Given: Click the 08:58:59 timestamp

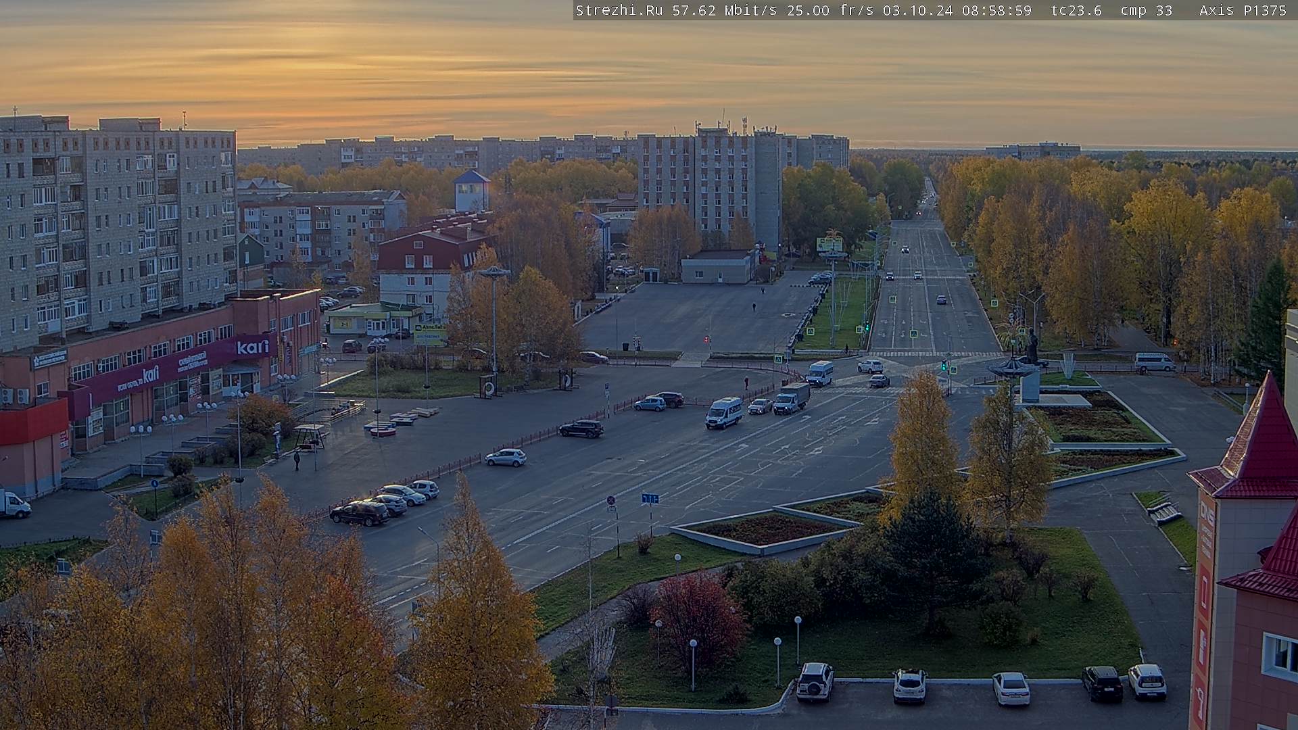Looking at the screenshot, I should [x=998, y=10].
